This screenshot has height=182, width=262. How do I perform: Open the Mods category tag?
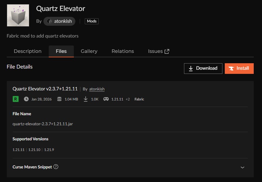point(92,21)
